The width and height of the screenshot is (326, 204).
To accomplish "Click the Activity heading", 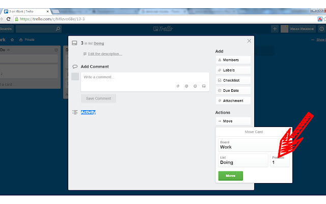I will (88, 112).
